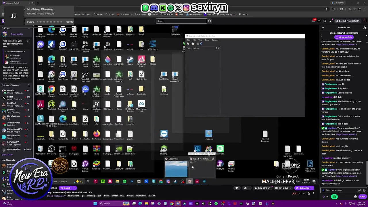Viewport: 368px width, 207px height.
Task: Open Windows Start button on taskbar
Action: click(95, 204)
